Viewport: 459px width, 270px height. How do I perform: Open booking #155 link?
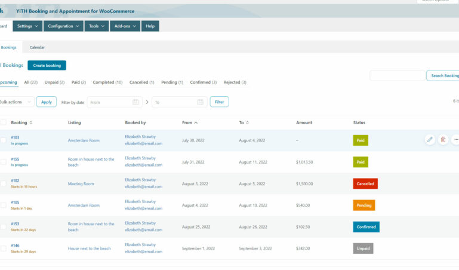point(15,159)
